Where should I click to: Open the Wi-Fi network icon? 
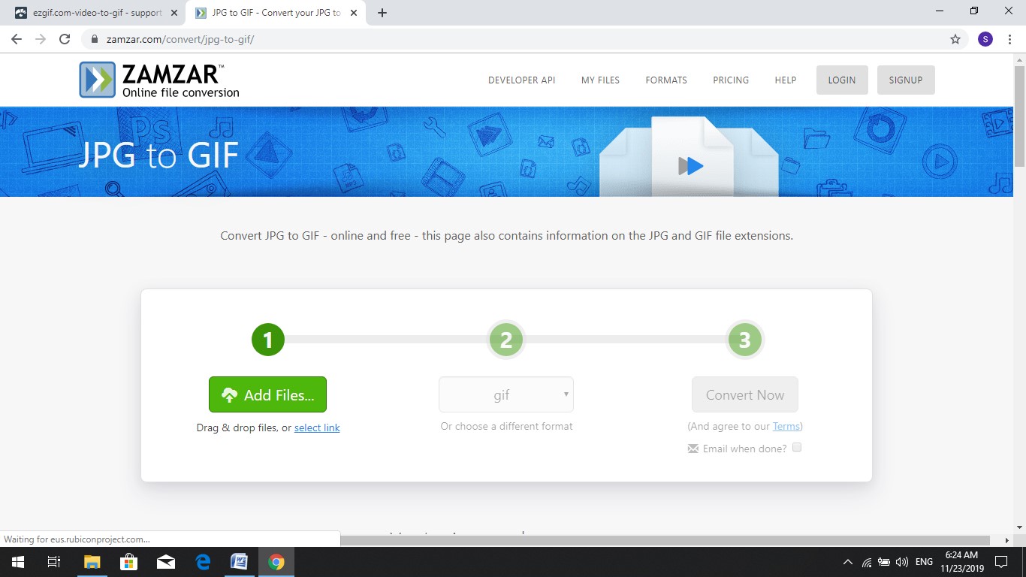coord(867,562)
